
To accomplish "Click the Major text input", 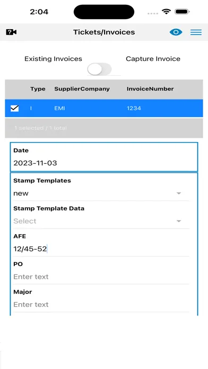I will pyautogui.click(x=101, y=304).
